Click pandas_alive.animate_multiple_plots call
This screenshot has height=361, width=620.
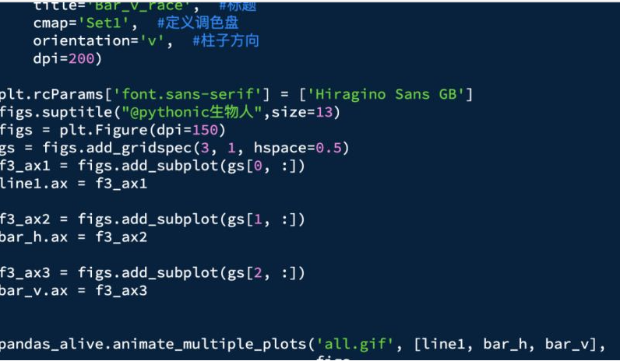153,345
